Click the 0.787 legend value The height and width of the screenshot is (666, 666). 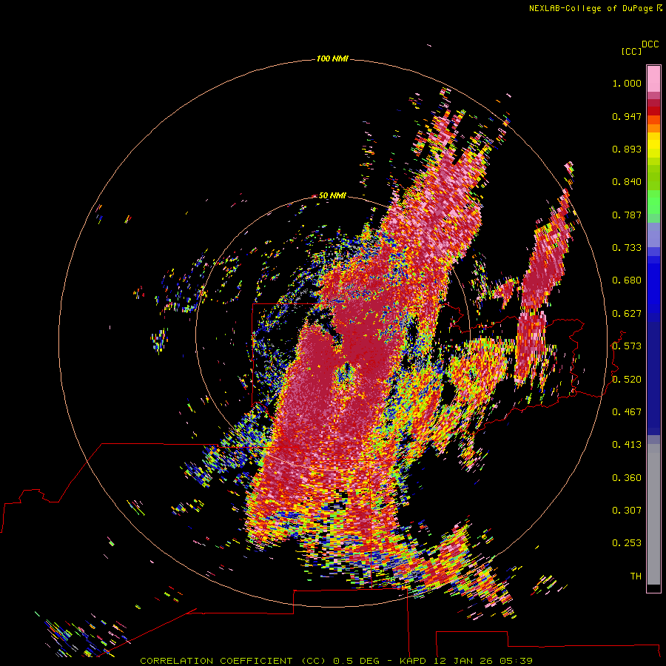pyautogui.click(x=627, y=215)
